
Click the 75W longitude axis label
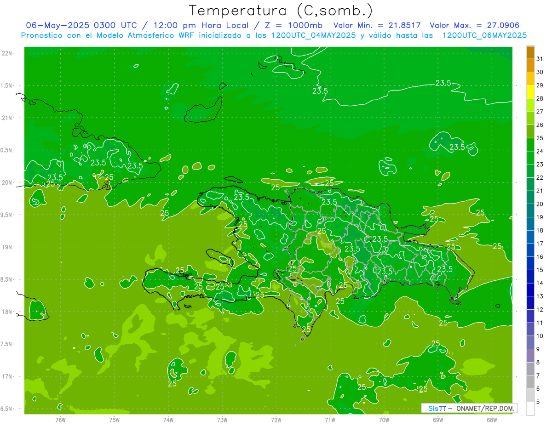115,420
